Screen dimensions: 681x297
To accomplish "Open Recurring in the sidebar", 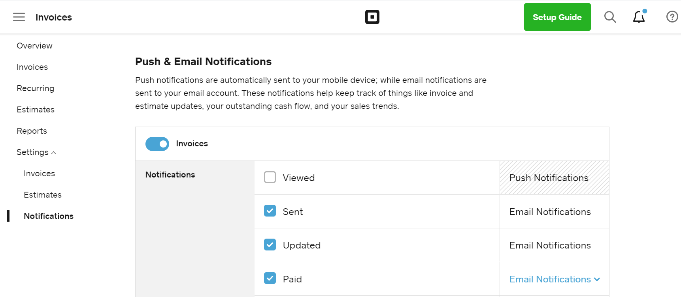I will tap(36, 88).
